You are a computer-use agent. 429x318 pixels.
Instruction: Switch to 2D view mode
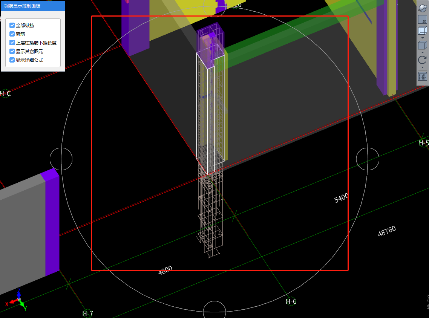click(423, 20)
